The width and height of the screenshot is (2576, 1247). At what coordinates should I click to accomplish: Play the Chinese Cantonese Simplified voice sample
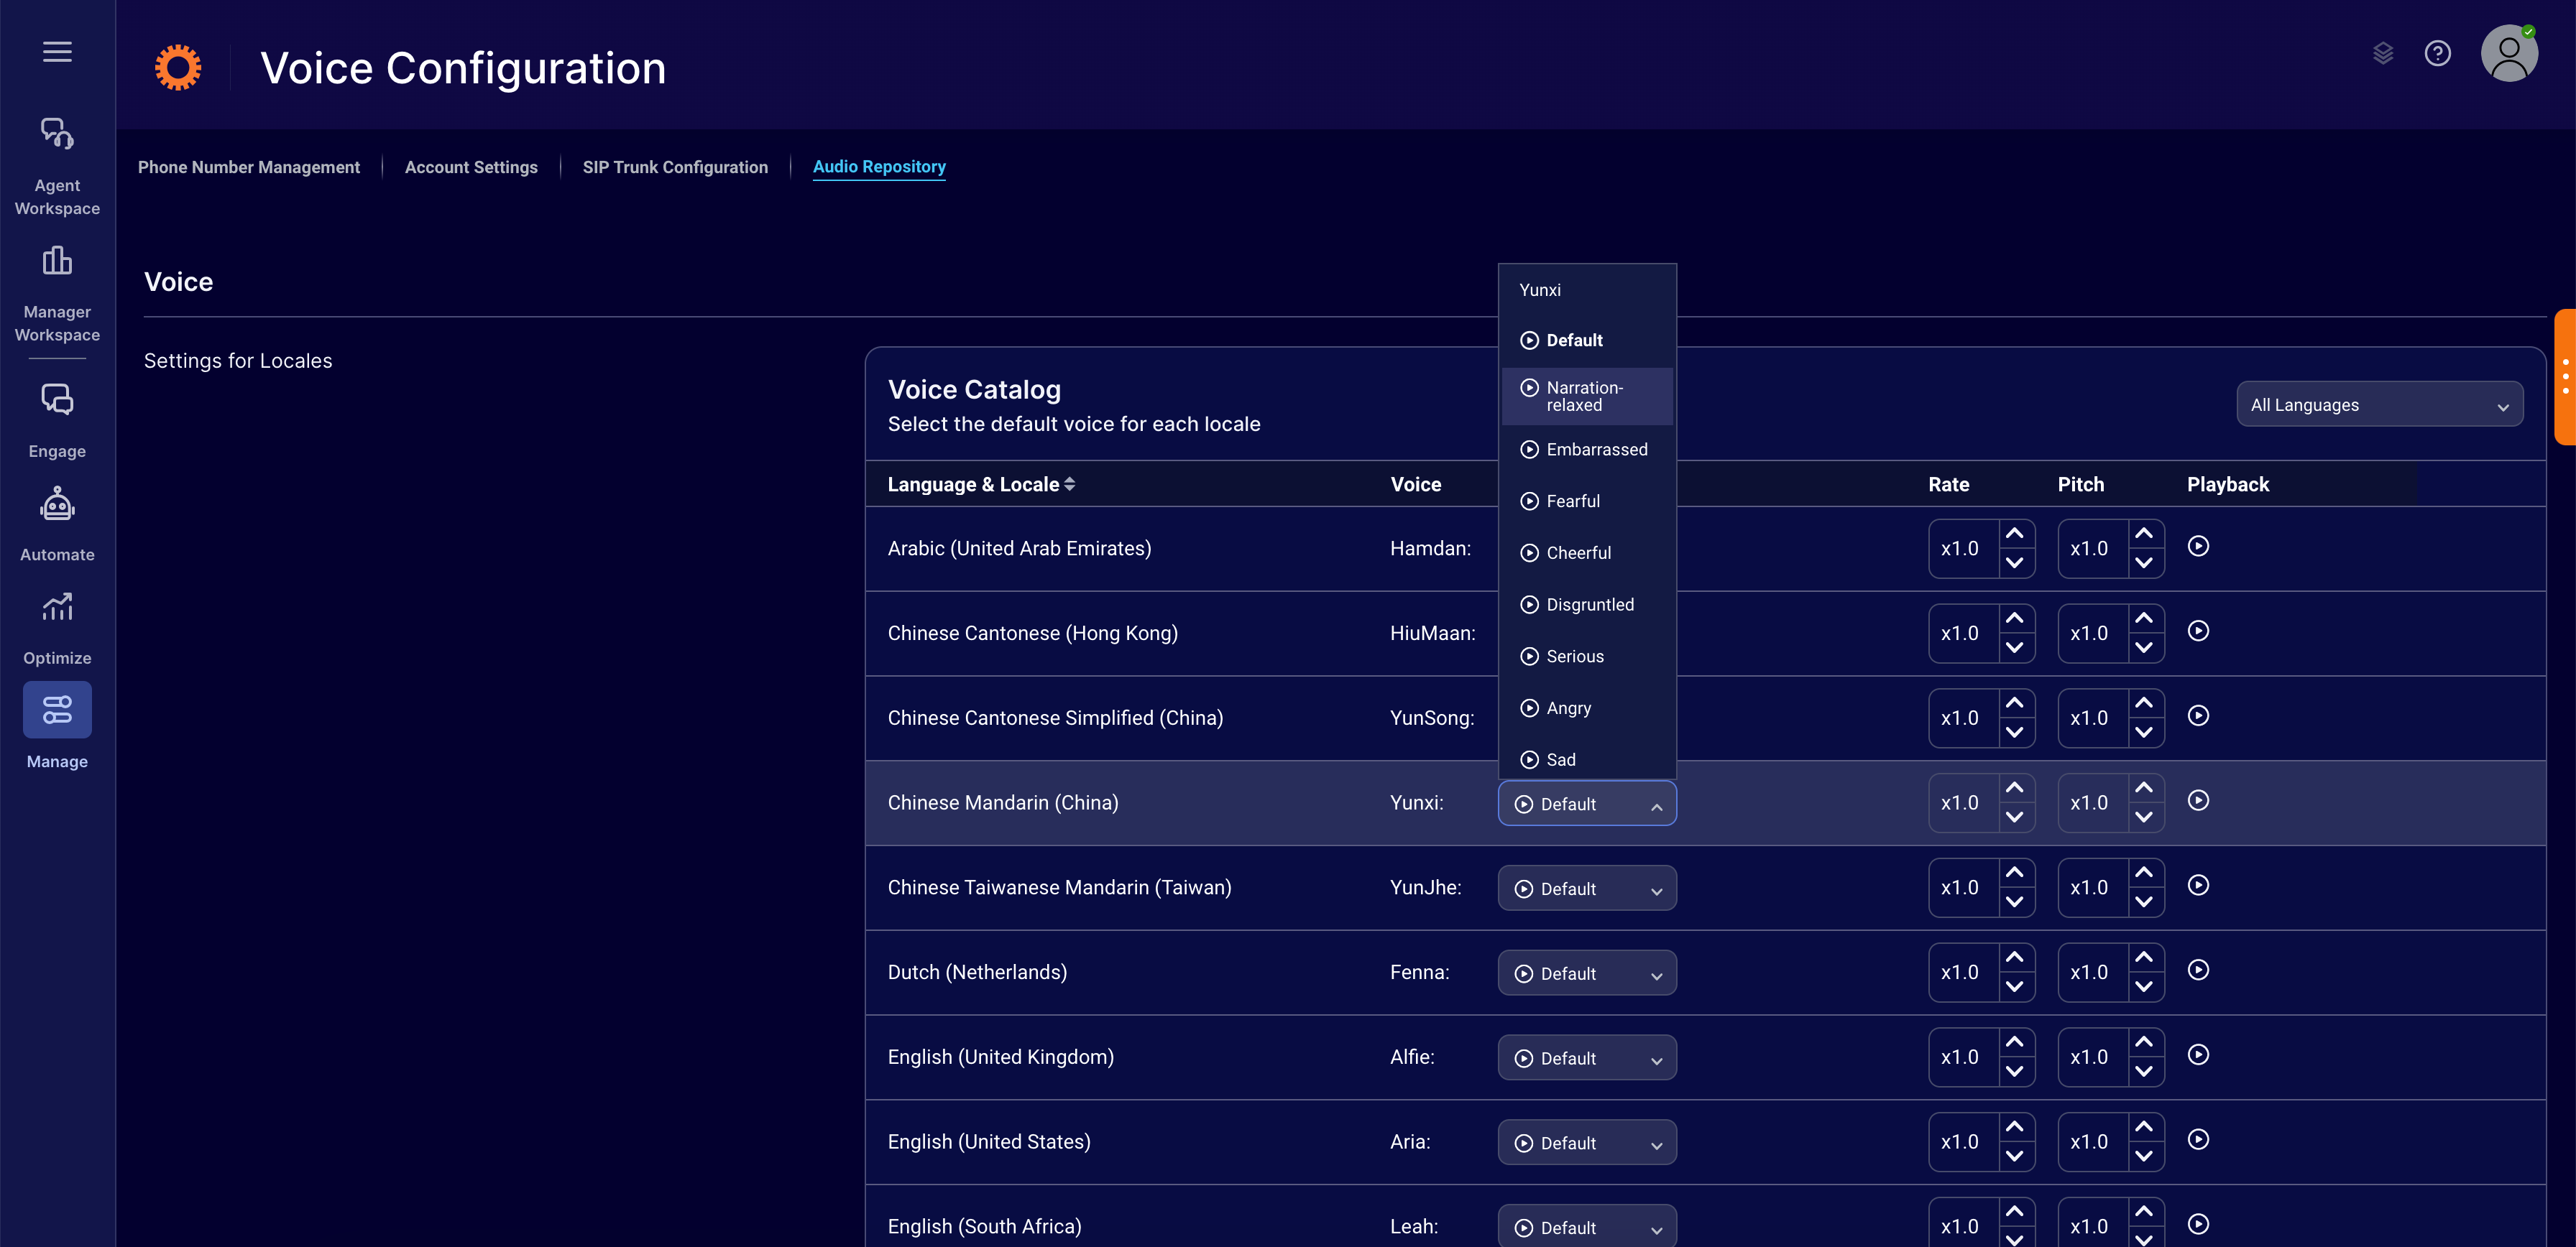[2198, 716]
